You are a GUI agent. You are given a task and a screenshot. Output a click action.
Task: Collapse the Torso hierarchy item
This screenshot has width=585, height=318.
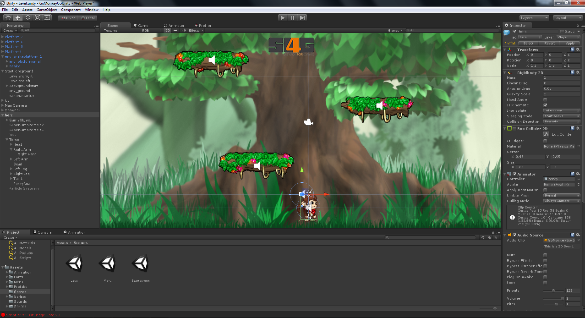click(6, 139)
